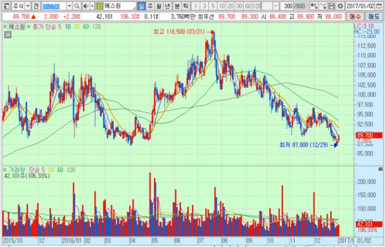385x247 pixels.
Task: Select the 분 (minute) chart tab
Action: click(x=178, y=5)
